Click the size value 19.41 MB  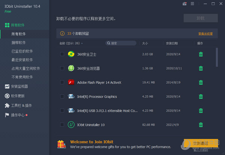148,83
